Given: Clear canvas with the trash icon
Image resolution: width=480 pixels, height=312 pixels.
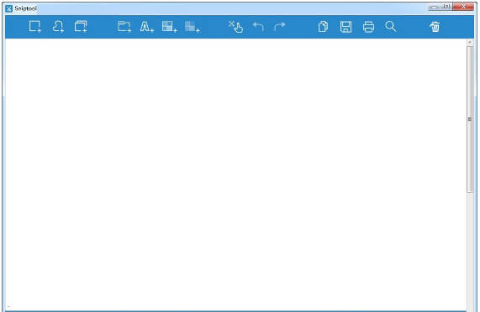Looking at the screenshot, I should tap(435, 27).
